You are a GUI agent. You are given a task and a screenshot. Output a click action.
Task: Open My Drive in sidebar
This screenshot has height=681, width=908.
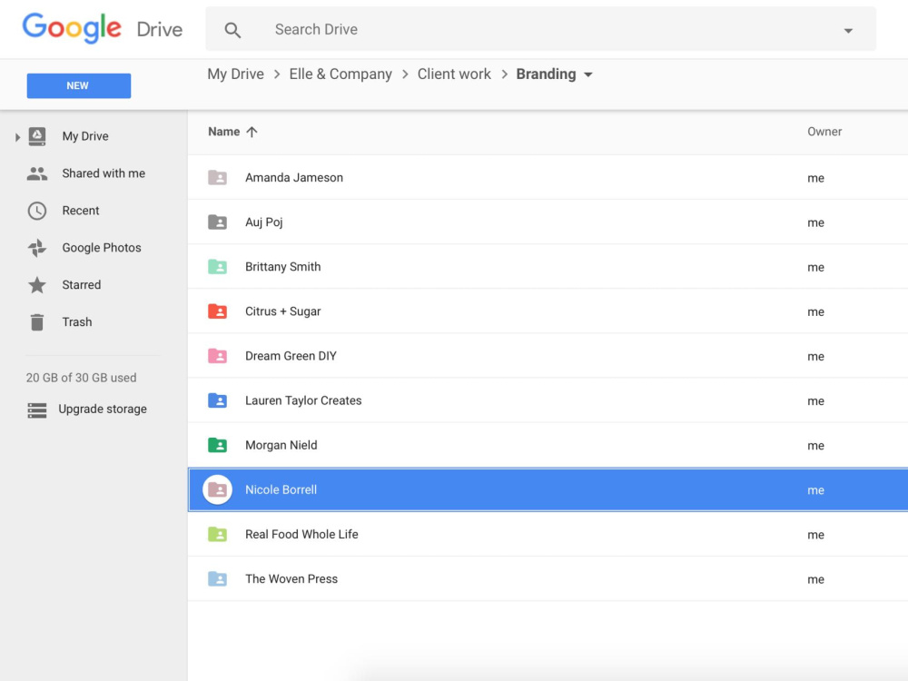pyautogui.click(x=85, y=136)
